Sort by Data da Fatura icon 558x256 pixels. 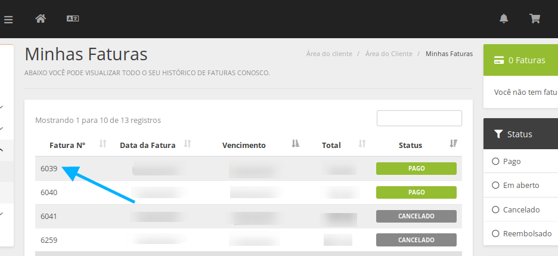click(x=188, y=144)
